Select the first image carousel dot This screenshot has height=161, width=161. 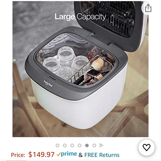pos(57,145)
